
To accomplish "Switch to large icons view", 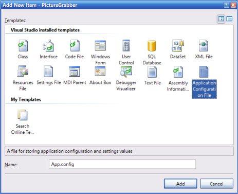I will tap(221, 19).
